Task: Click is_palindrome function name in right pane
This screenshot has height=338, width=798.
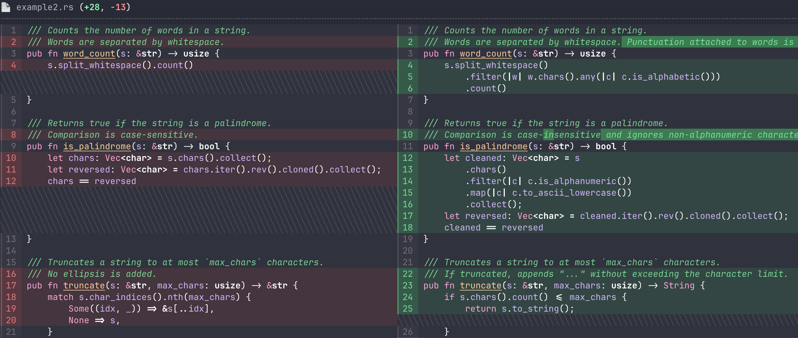Action: tap(494, 146)
